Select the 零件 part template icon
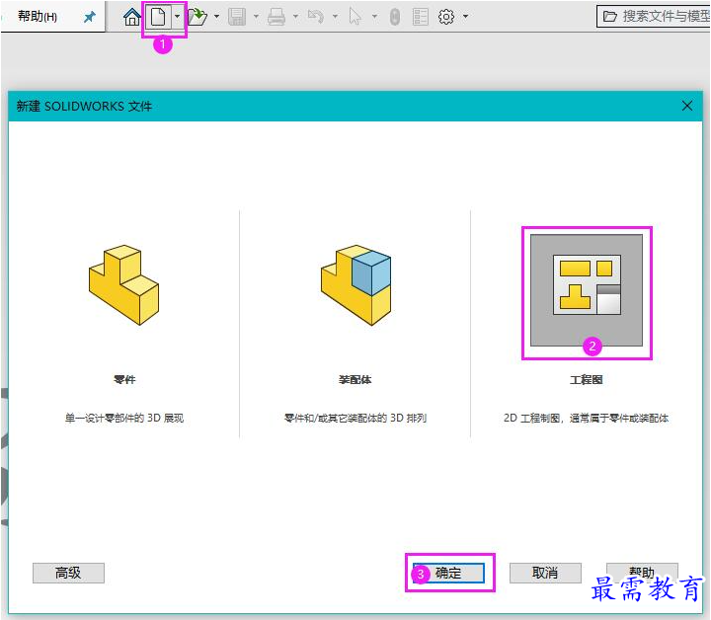The height and width of the screenshot is (620, 711). [123, 285]
